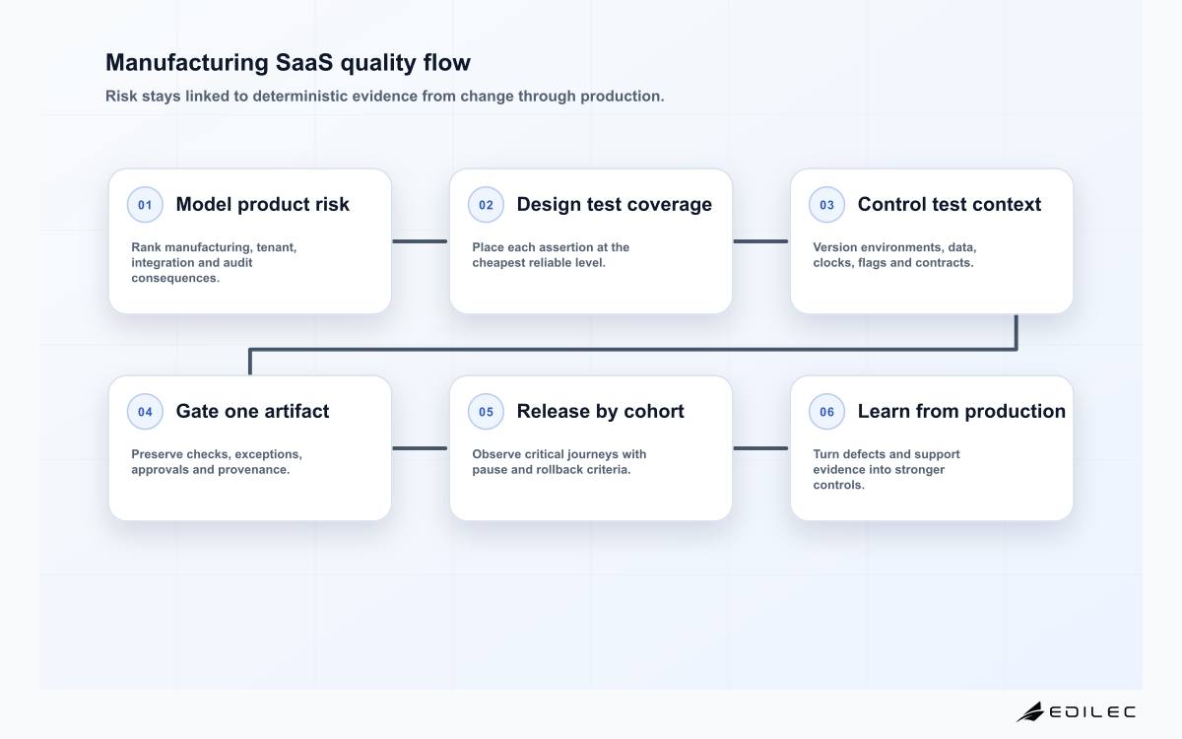Click the 06 step number badge
This screenshot has height=739, width=1182.
coord(826,412)
